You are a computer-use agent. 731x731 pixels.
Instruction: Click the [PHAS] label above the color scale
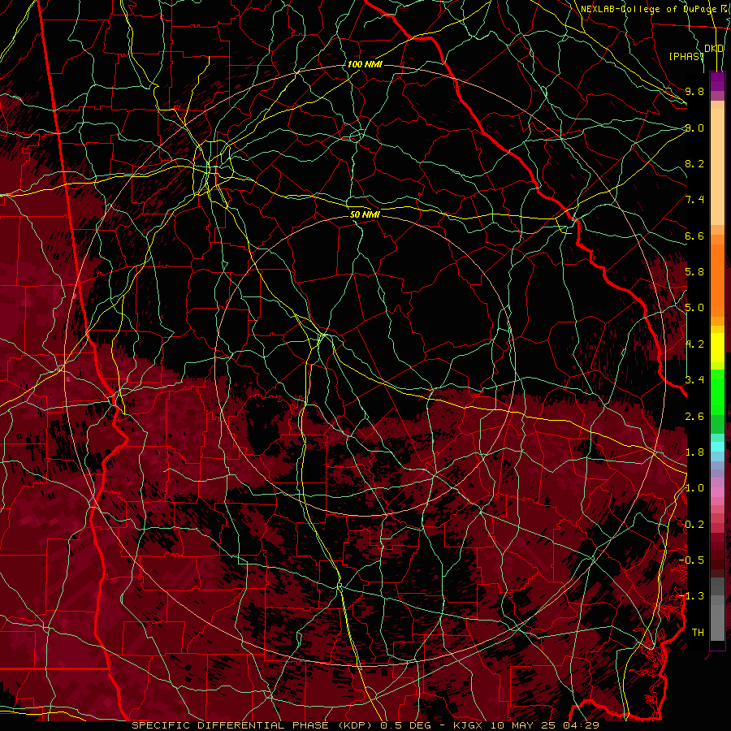(x=686, y=56)
